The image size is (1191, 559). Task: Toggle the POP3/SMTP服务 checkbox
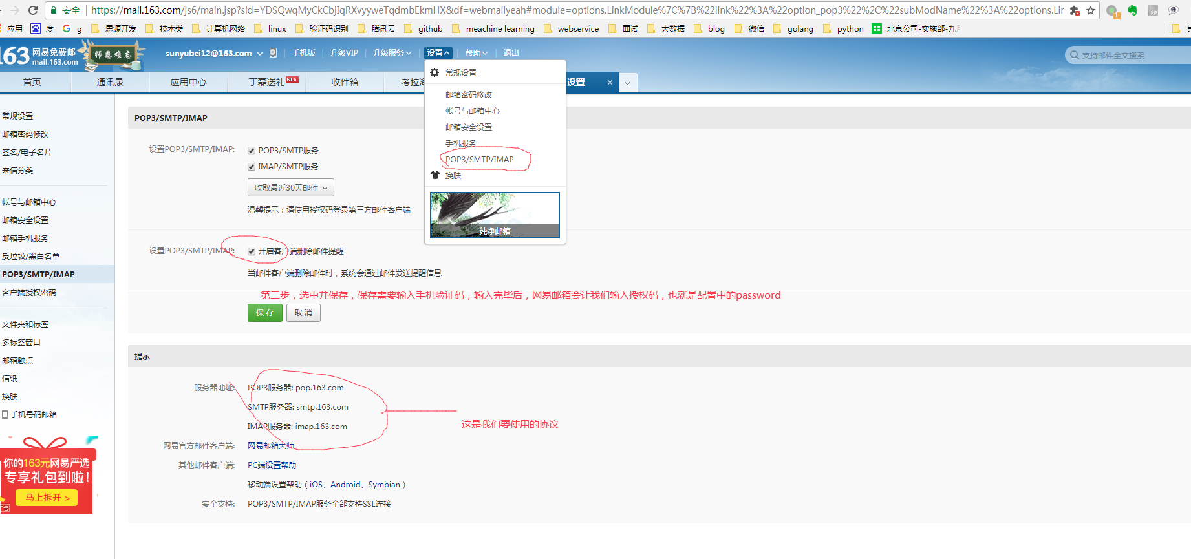(252, 151)
